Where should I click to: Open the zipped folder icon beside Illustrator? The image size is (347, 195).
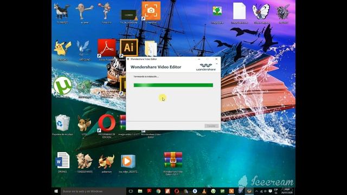click(151, 49)
